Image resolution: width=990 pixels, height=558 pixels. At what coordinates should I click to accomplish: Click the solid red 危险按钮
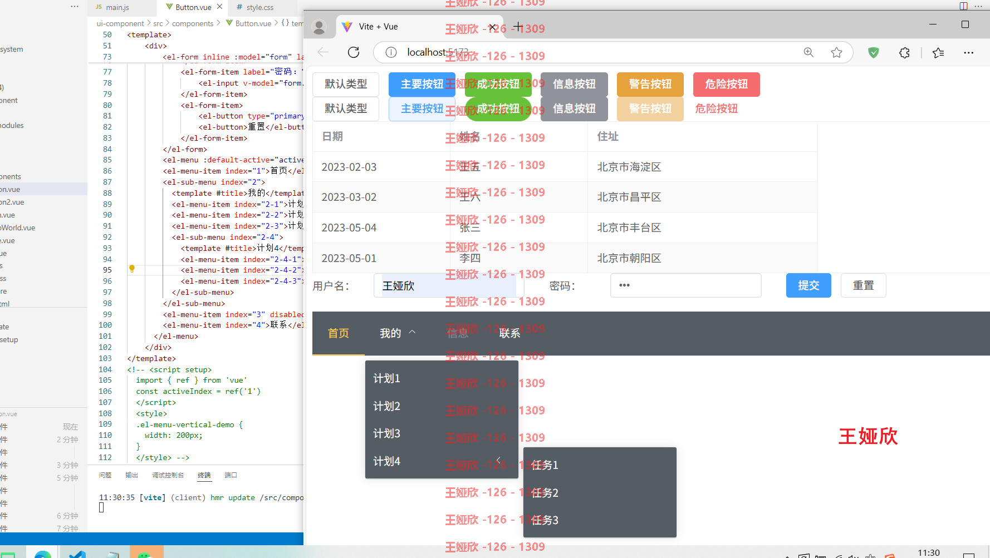pos(726,84)
